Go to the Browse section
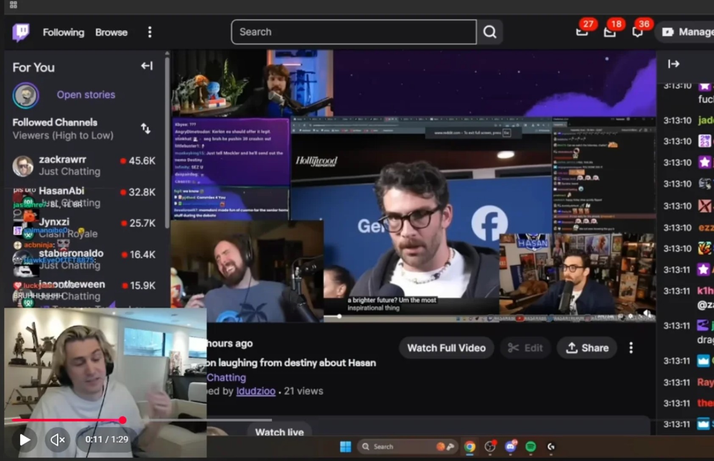The height and width of the screenshot is (461, 714). click(111, 32)
